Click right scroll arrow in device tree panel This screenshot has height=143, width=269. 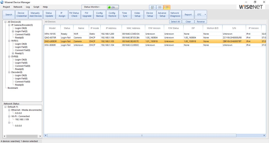coord(40,136)
